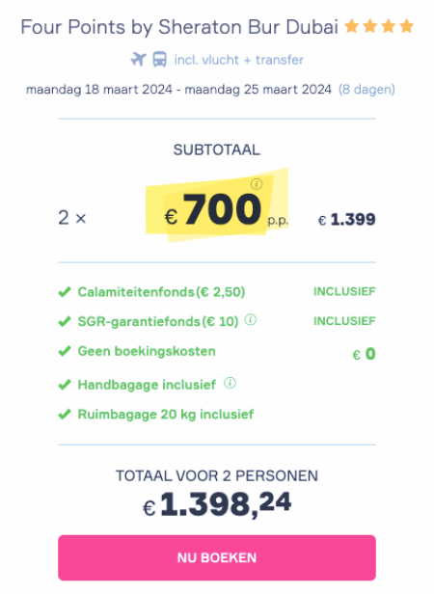Screen dimensions: 434x594
Task: Click the incl. vlucht + transfer link
Action: 239,60
